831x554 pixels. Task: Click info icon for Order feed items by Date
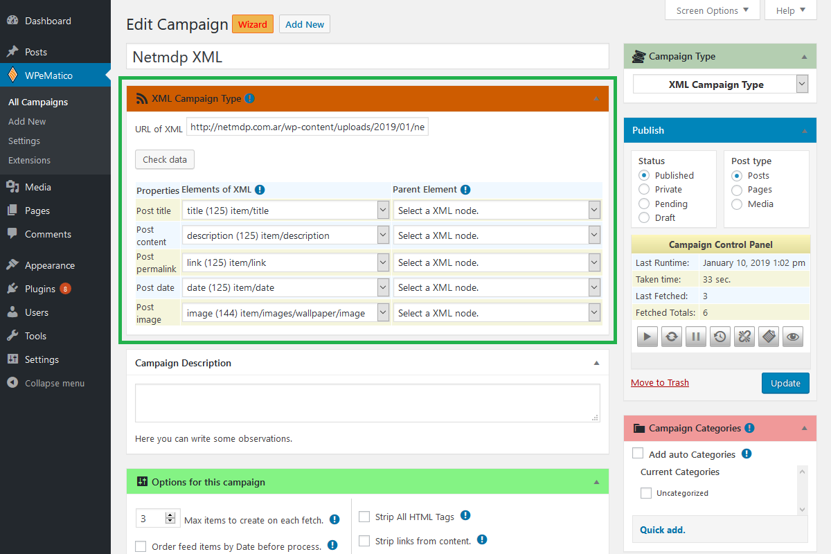(x=332, y=546)
